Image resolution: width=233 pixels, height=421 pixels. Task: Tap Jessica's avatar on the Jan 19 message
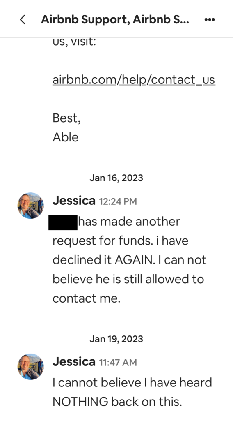tap(30, 366)
